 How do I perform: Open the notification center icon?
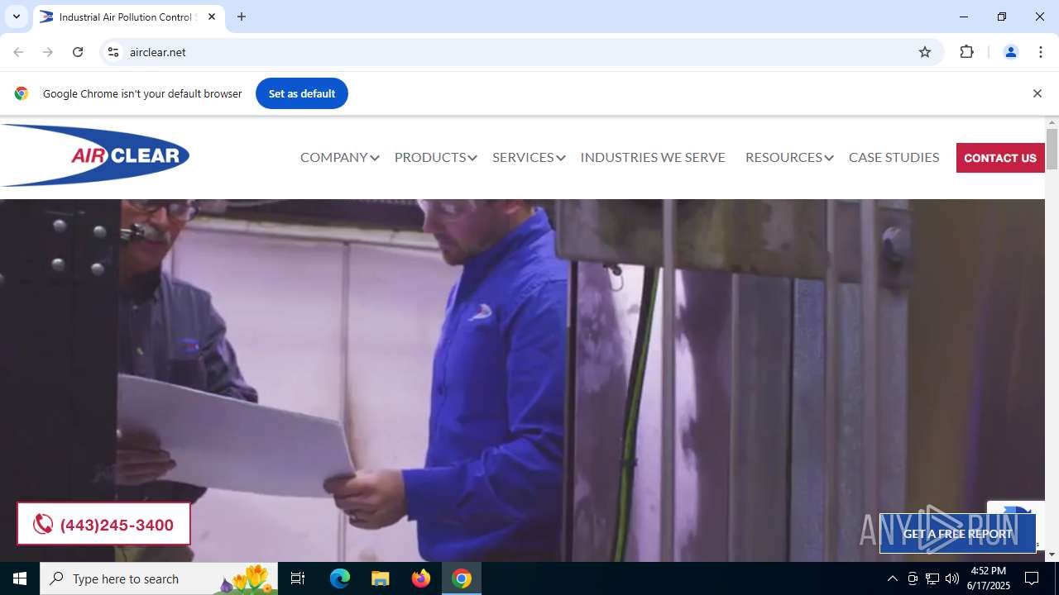pyautogui.click(x=1032, y=578)
